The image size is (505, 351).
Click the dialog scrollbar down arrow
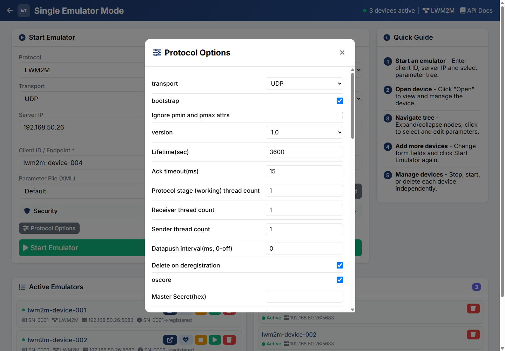tap(352, 310)
